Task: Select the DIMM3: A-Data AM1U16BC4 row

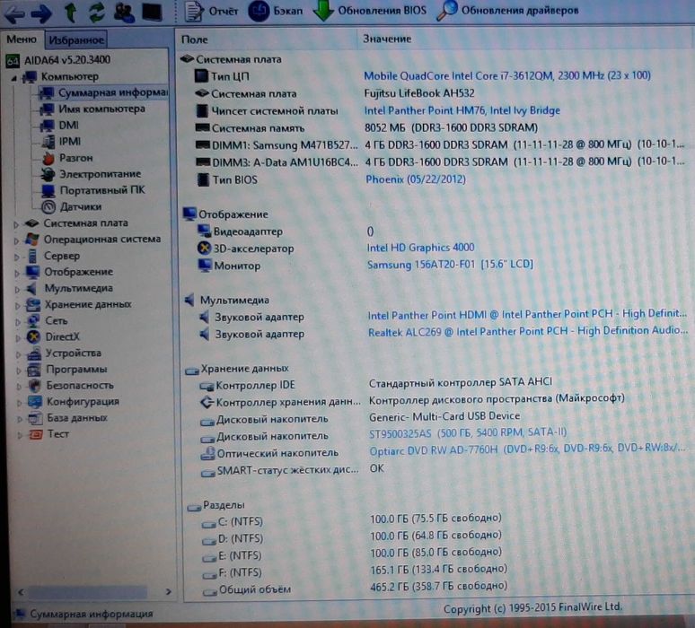Action: [439, 162]
